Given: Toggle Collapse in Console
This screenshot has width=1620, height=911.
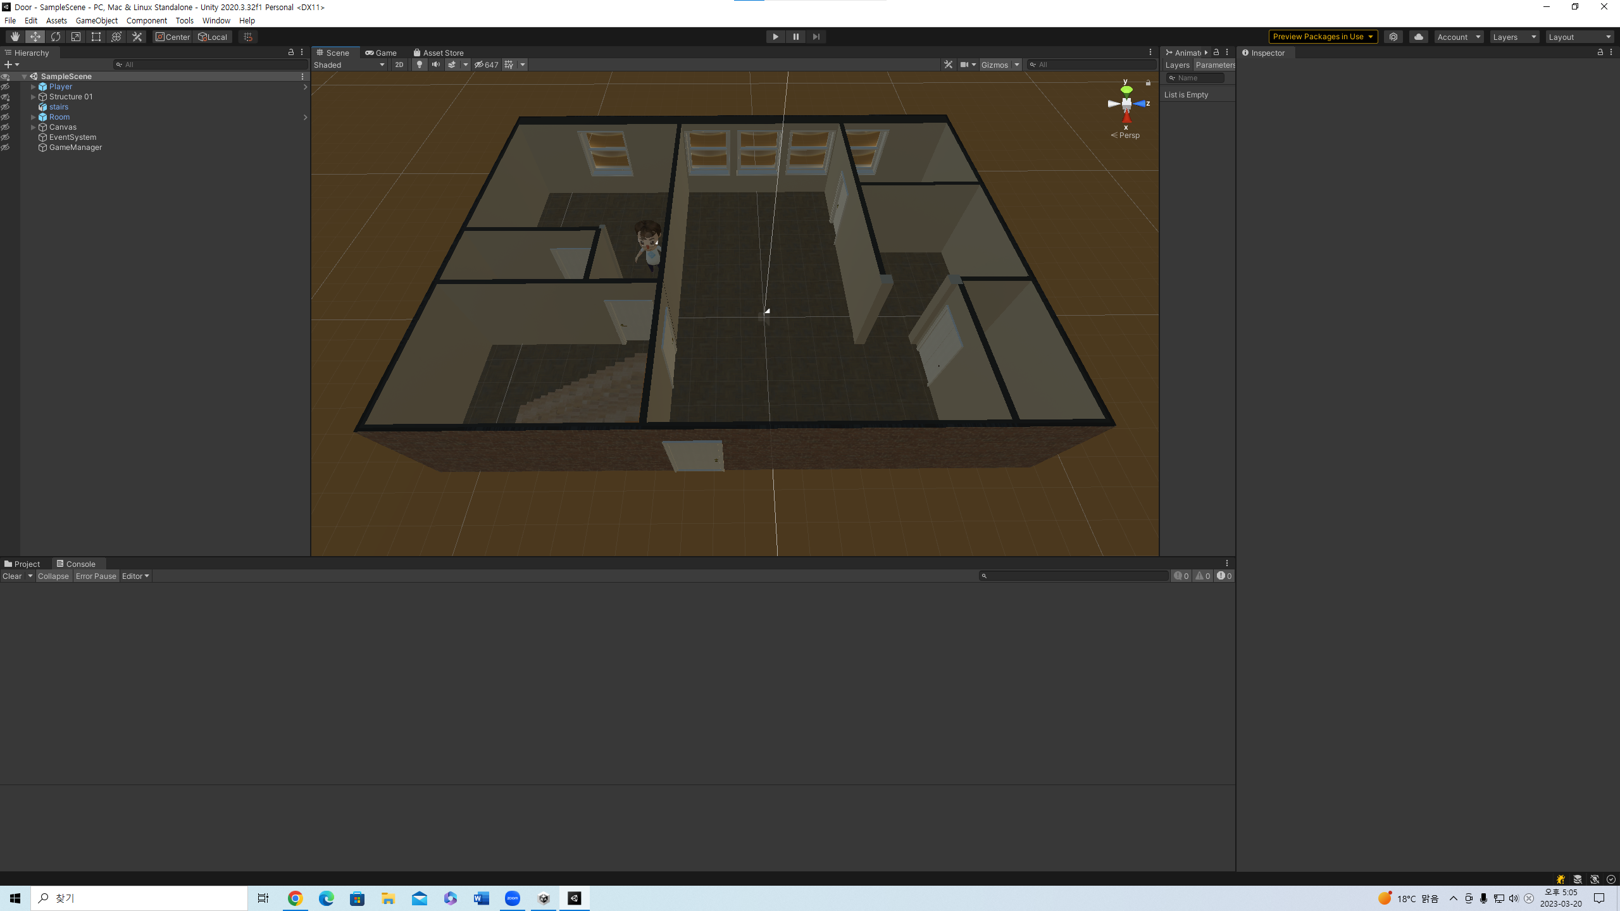Looking at the screenshot, I should pos(53,576).
